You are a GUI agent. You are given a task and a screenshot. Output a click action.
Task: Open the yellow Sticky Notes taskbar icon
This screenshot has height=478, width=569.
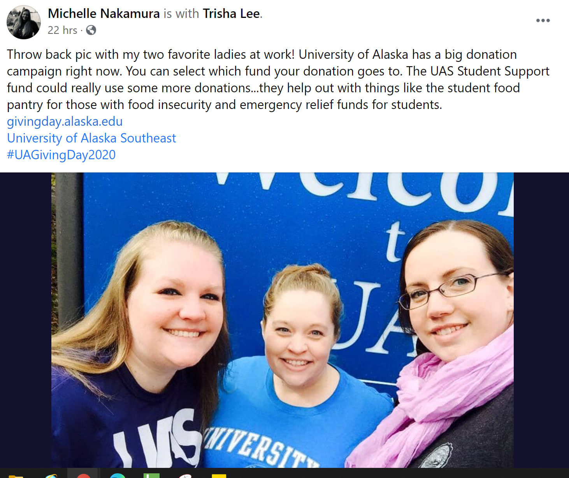pos(219,476)
